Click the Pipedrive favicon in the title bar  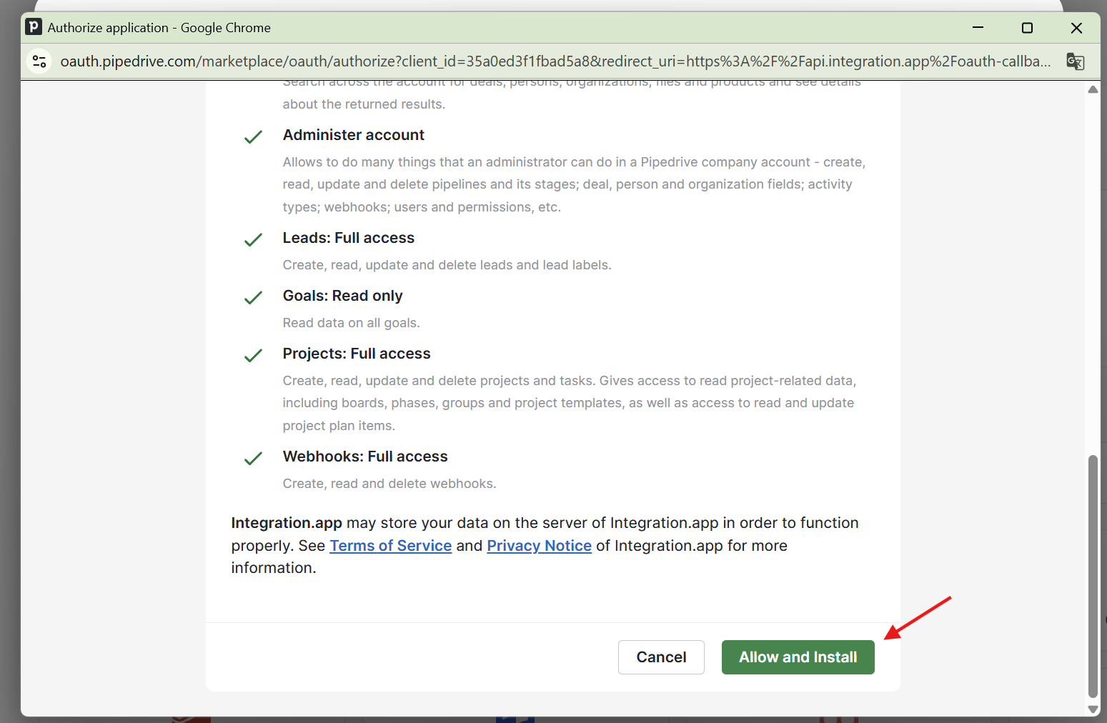(34, 27)
